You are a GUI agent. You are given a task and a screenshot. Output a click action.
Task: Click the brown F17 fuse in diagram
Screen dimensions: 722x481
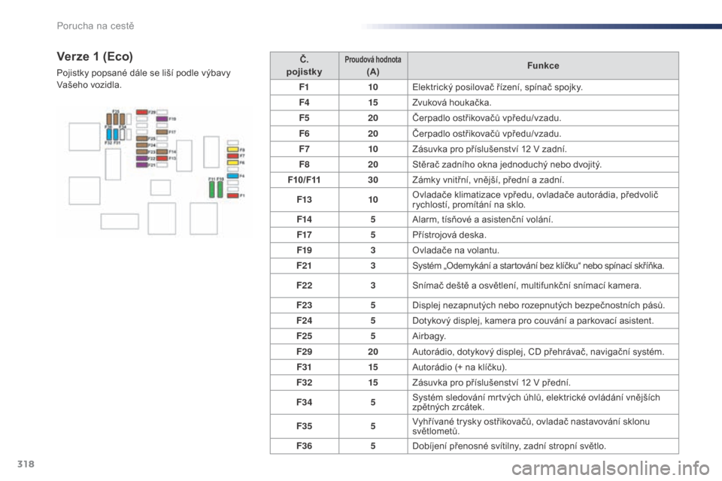coord(162,132)
